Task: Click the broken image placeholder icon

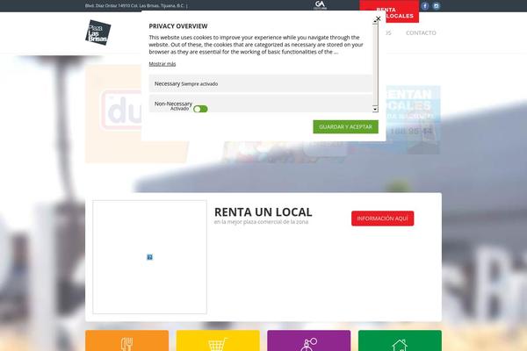Action: click(x=149, y=257)
